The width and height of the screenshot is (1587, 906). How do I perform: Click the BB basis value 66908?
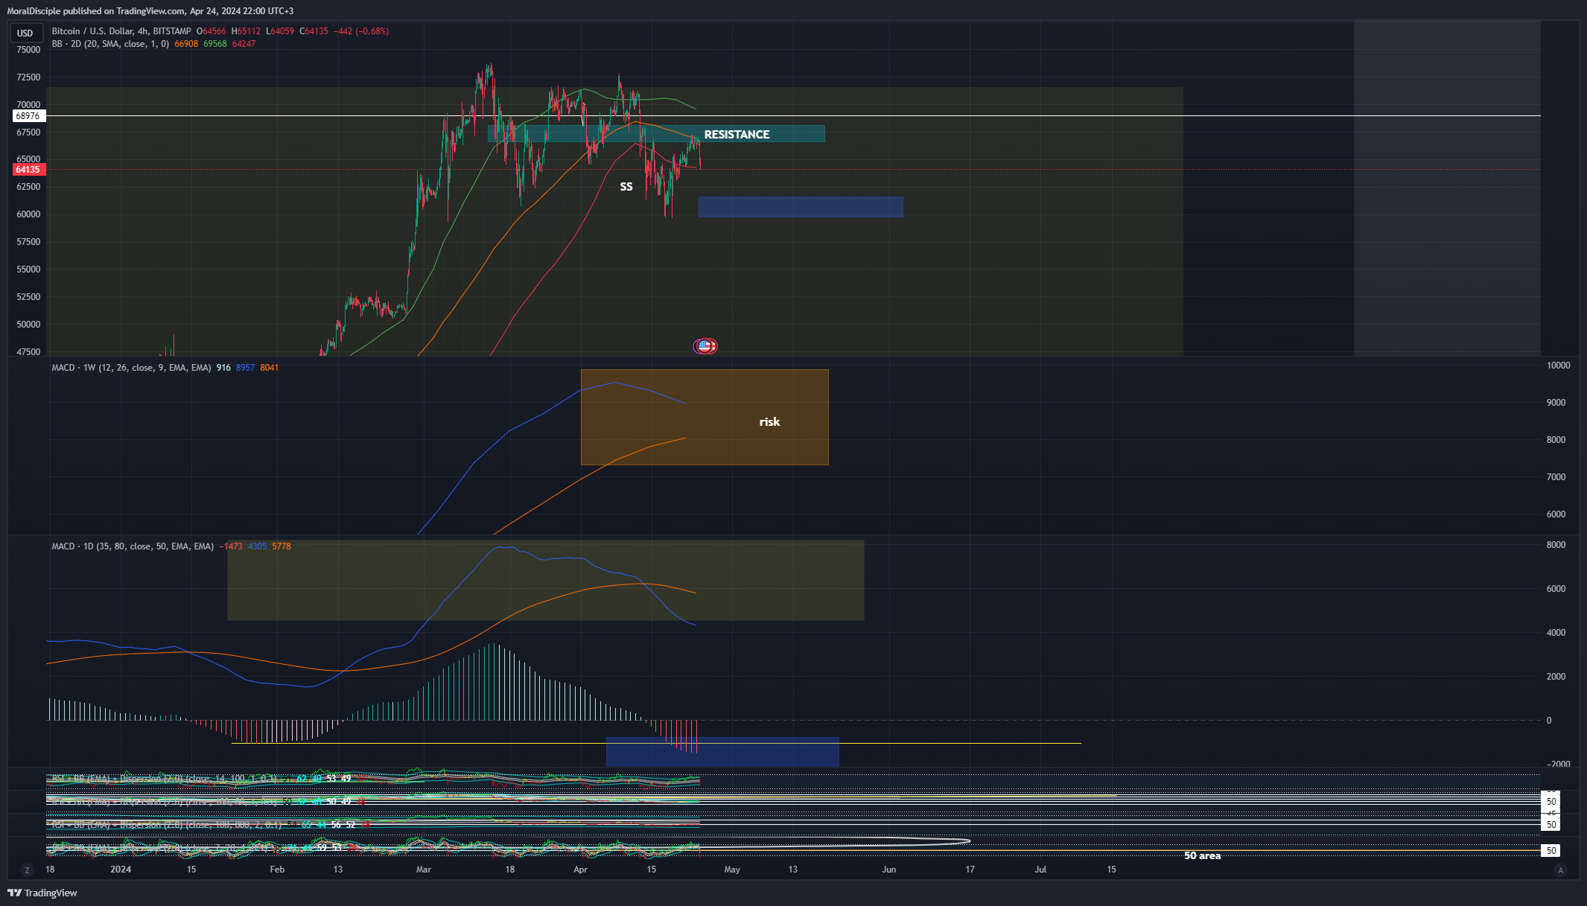pyautogui.click(x=186, y=44)
